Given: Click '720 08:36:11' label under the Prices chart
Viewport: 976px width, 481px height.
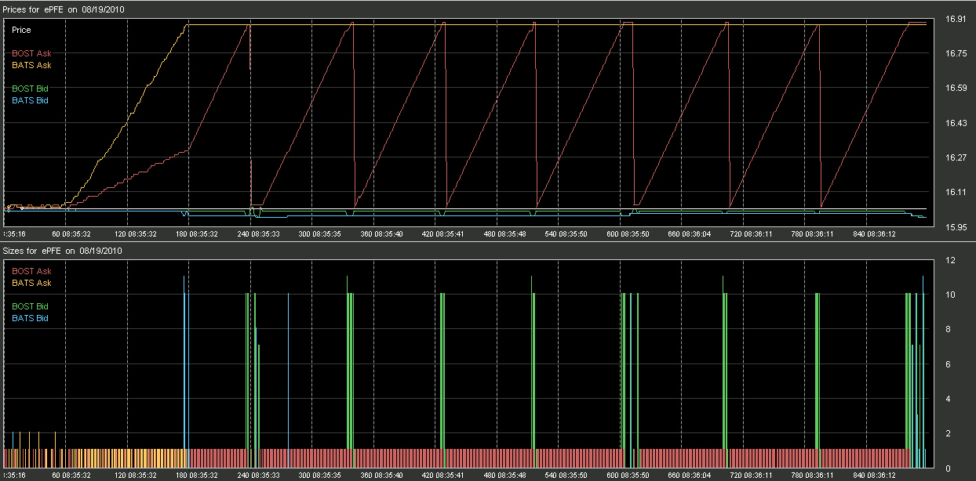Looking at the screenshot, I should point(752,233).
